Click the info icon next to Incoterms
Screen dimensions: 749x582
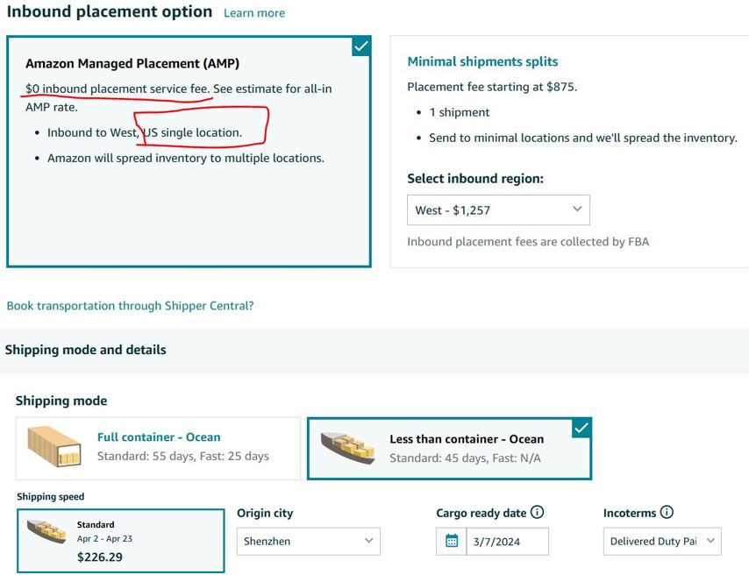(667, 512)
